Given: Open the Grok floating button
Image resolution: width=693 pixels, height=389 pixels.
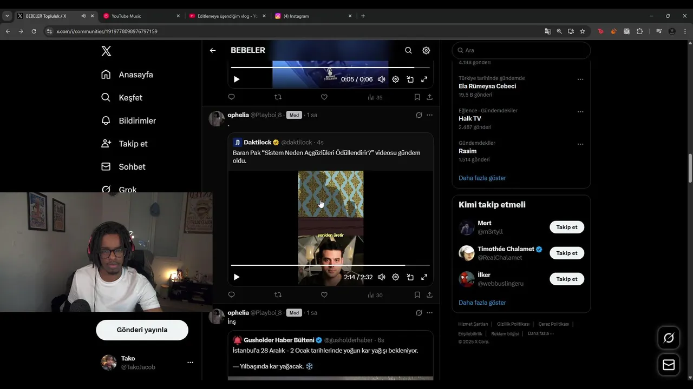Looking at the screenshot, I should click(x=669, y=338).
